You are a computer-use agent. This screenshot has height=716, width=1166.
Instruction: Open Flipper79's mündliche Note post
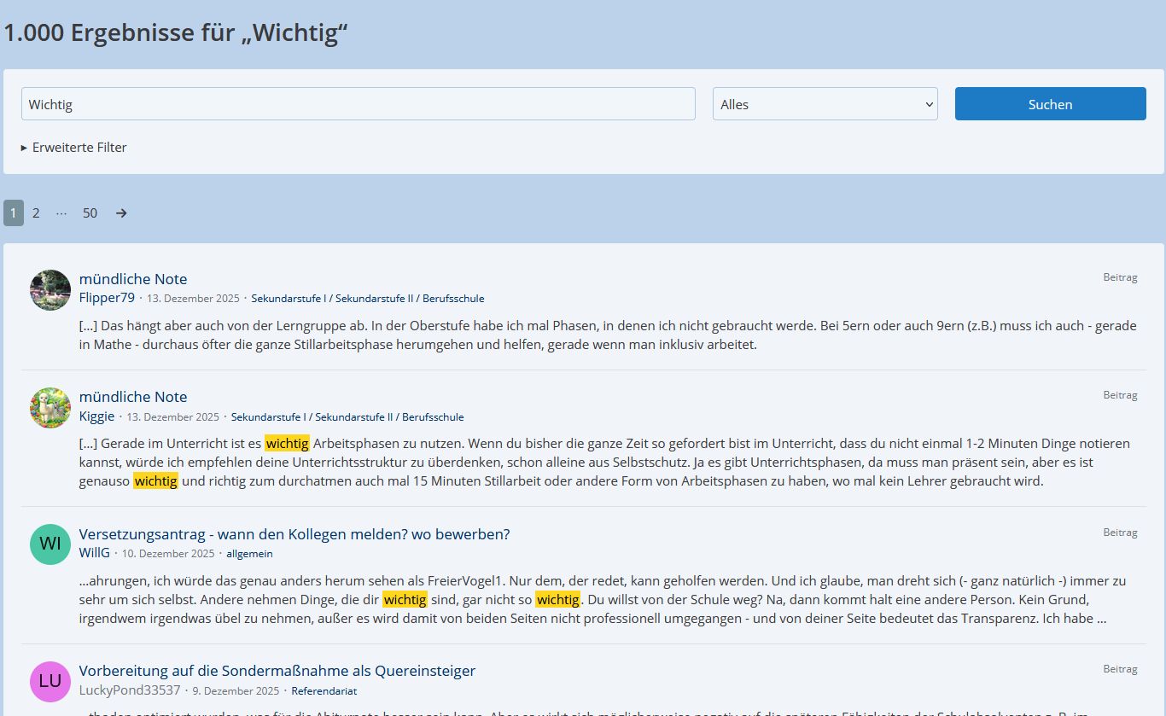point(132,279)
